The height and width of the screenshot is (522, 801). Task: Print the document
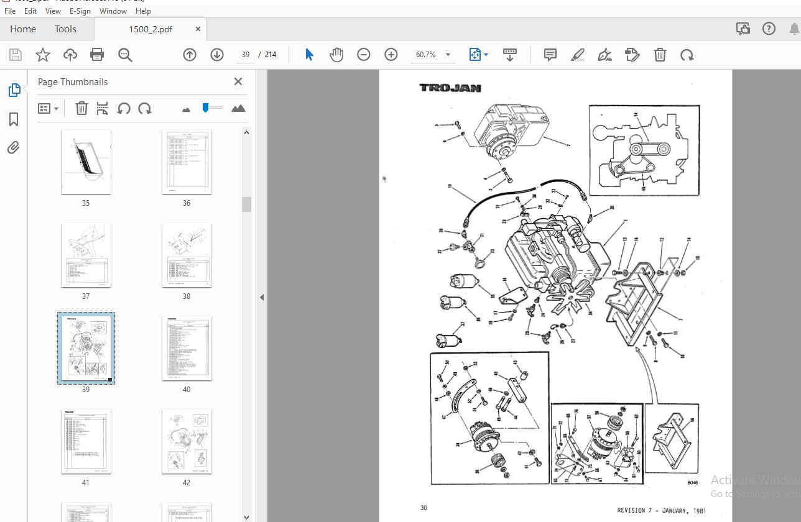coord(97,55)
